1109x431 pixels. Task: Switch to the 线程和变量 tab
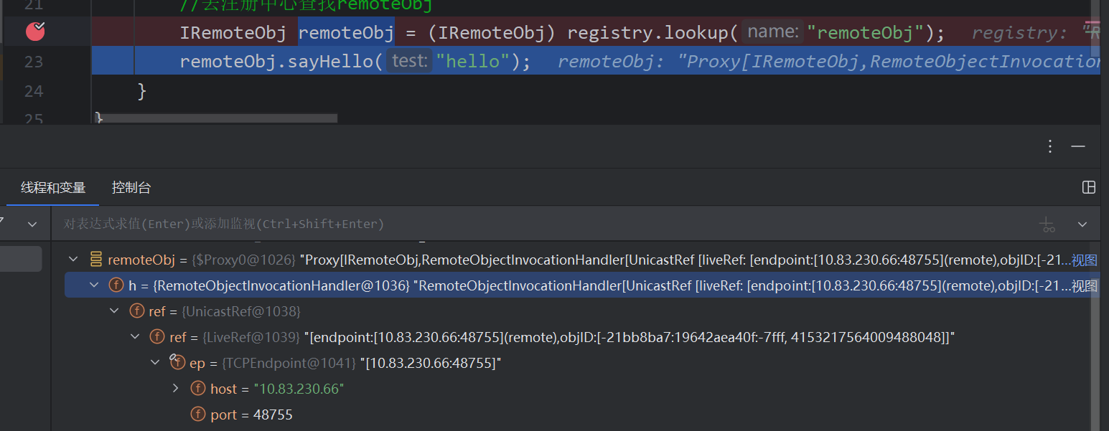(53, 188)
